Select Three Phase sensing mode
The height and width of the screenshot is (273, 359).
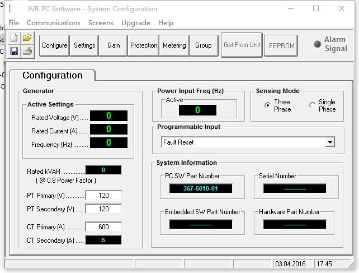[x=267, y=105]
